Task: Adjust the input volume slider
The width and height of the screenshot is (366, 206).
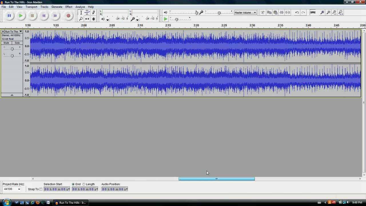Action: coord(219,13)
